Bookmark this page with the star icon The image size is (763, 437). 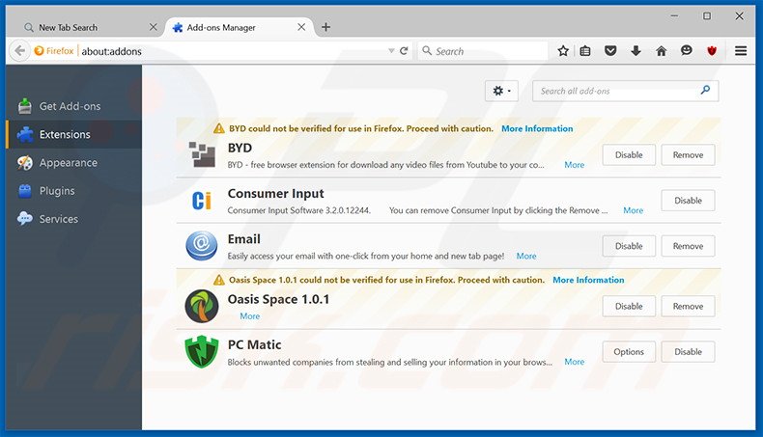(x=563, y=50)
